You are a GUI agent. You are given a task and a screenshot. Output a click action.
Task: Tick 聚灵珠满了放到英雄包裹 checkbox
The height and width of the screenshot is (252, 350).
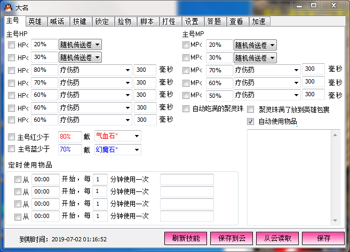pos(251,109)
